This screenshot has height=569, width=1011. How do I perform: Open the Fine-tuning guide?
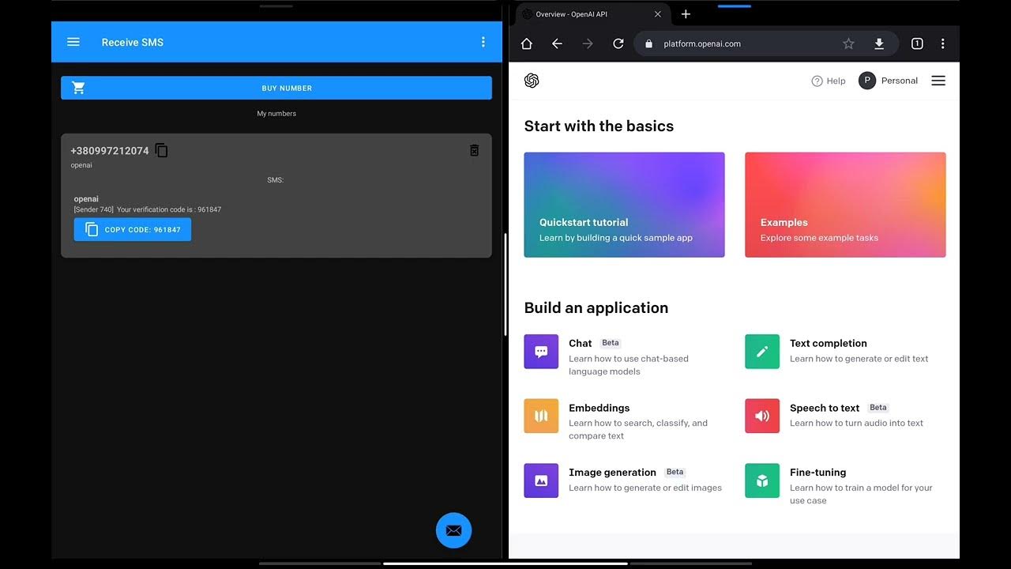[818, 473]
